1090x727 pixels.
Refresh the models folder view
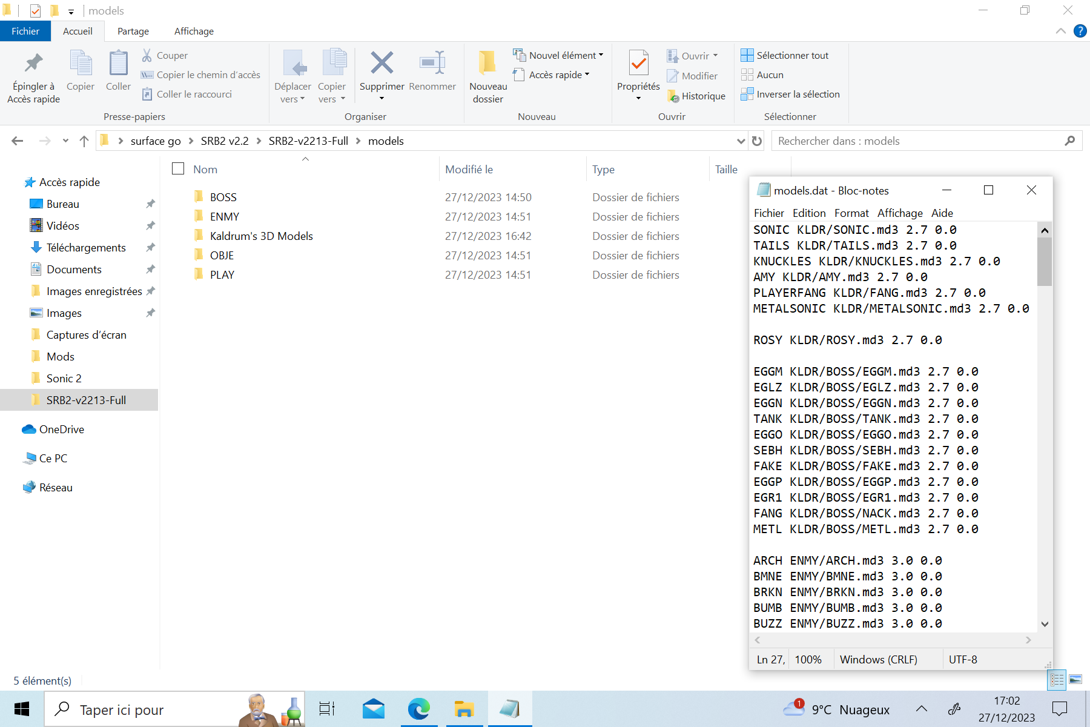757,141
